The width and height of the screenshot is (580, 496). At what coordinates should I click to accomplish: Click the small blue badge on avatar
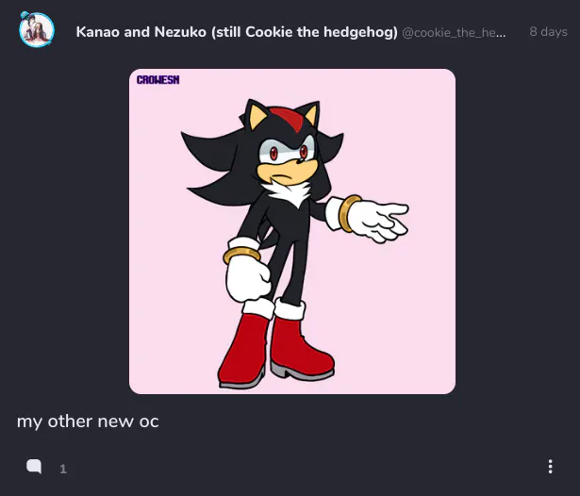click(25, 15)
